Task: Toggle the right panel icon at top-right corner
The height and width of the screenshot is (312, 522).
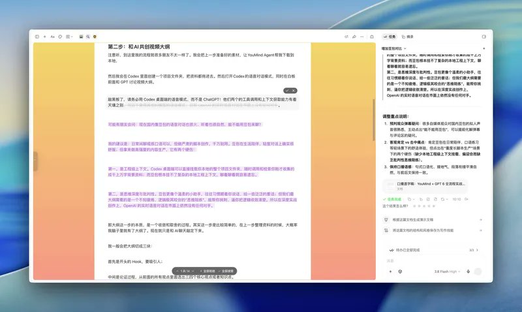Action: 484,37
